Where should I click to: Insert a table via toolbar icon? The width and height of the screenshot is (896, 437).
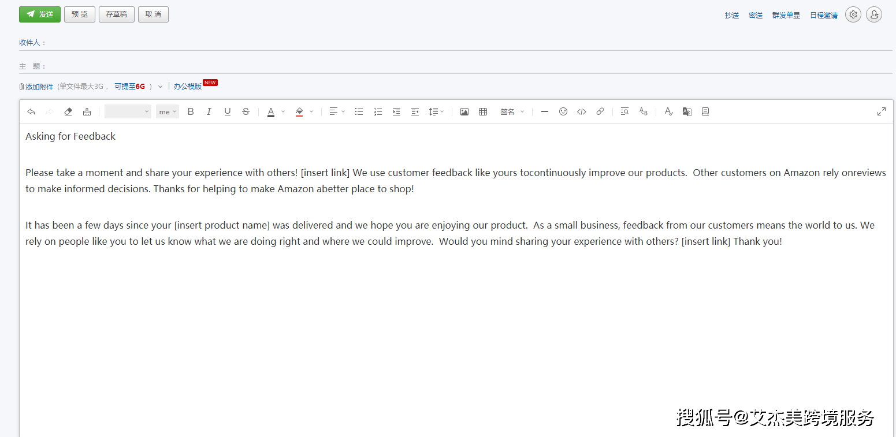[x=483, y=111]
